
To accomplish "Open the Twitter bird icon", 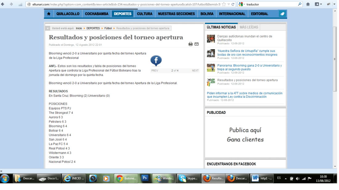I will [282, 14].
